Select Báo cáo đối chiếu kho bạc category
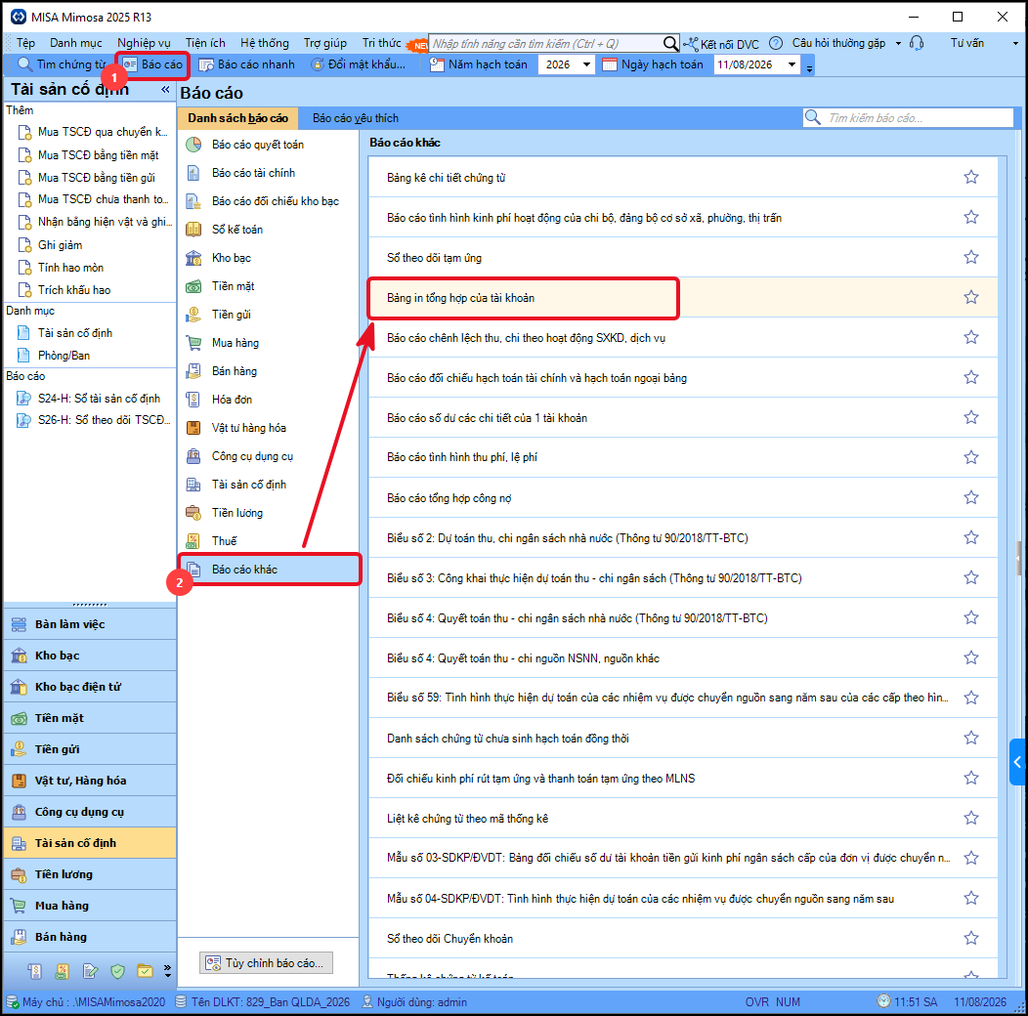This screenshot has width=1028, height=1016. click(268, 201)
